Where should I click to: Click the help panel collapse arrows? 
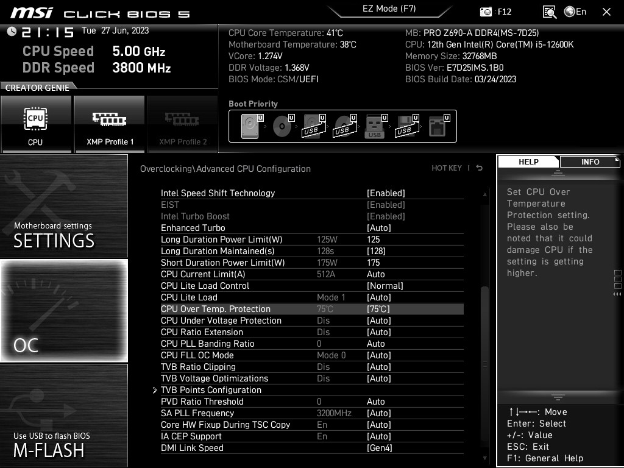point(617,294)
